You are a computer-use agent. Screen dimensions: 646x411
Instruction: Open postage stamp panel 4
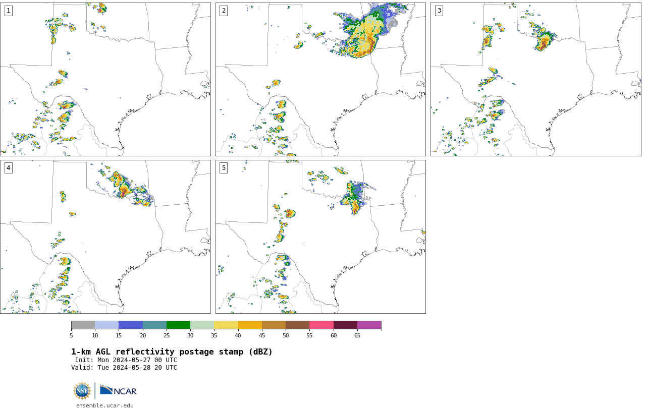pos(105,237)
